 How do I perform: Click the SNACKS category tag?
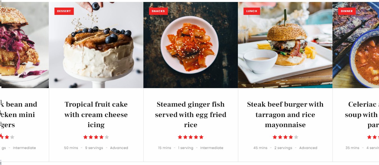[x=158, y=11]
